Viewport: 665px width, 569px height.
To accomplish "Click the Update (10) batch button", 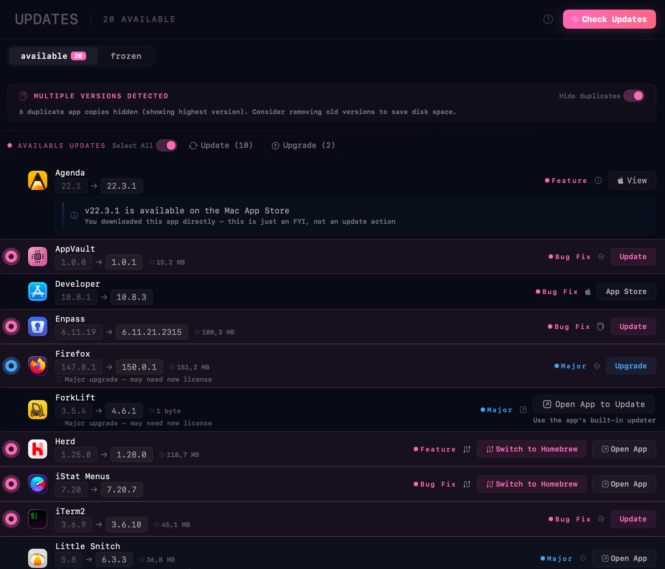I will click(x=221, y=145).
